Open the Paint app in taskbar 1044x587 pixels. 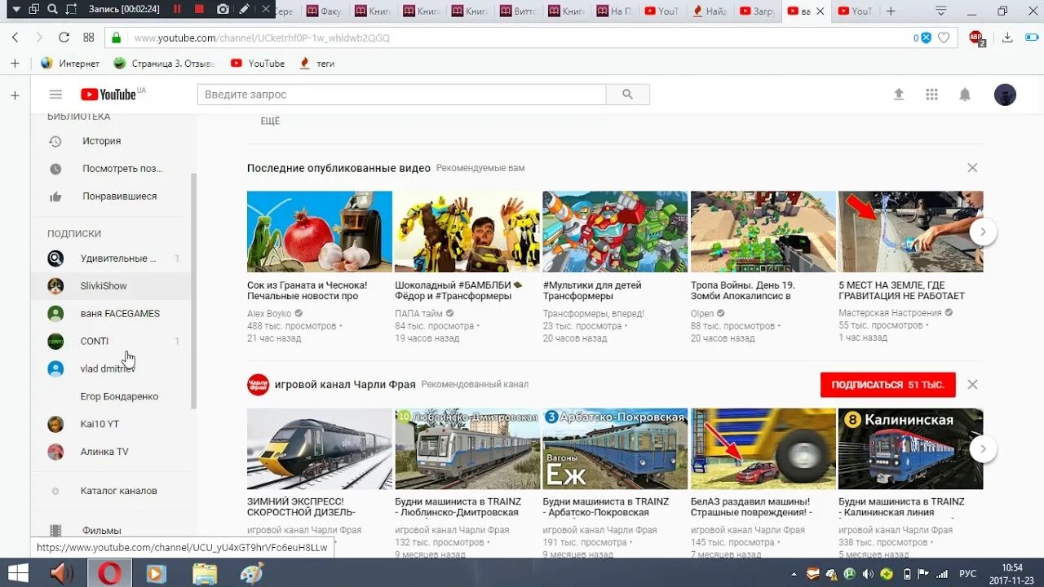point(252,574)
